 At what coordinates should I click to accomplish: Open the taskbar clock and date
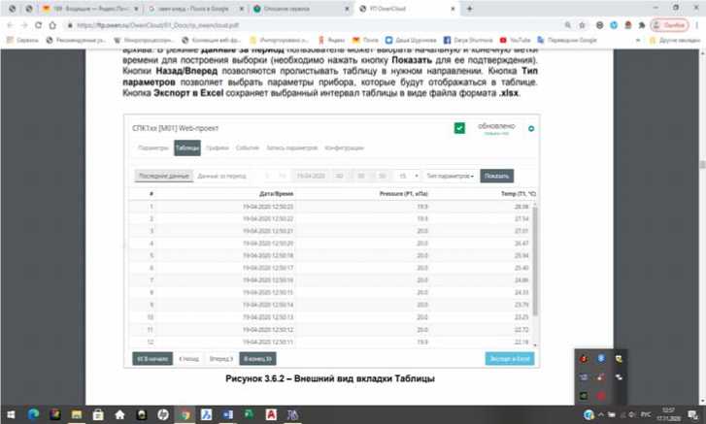(x=669, y=414)
